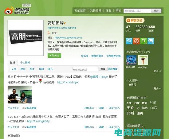Click 来自新浪微博 source link on 19:39 post
The image size is (169, 139).
pos(29,108)
